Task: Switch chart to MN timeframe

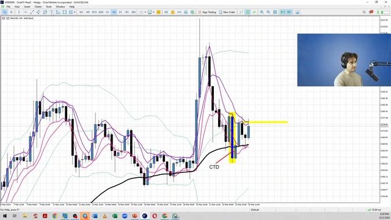Action: [x=133, y=12]
